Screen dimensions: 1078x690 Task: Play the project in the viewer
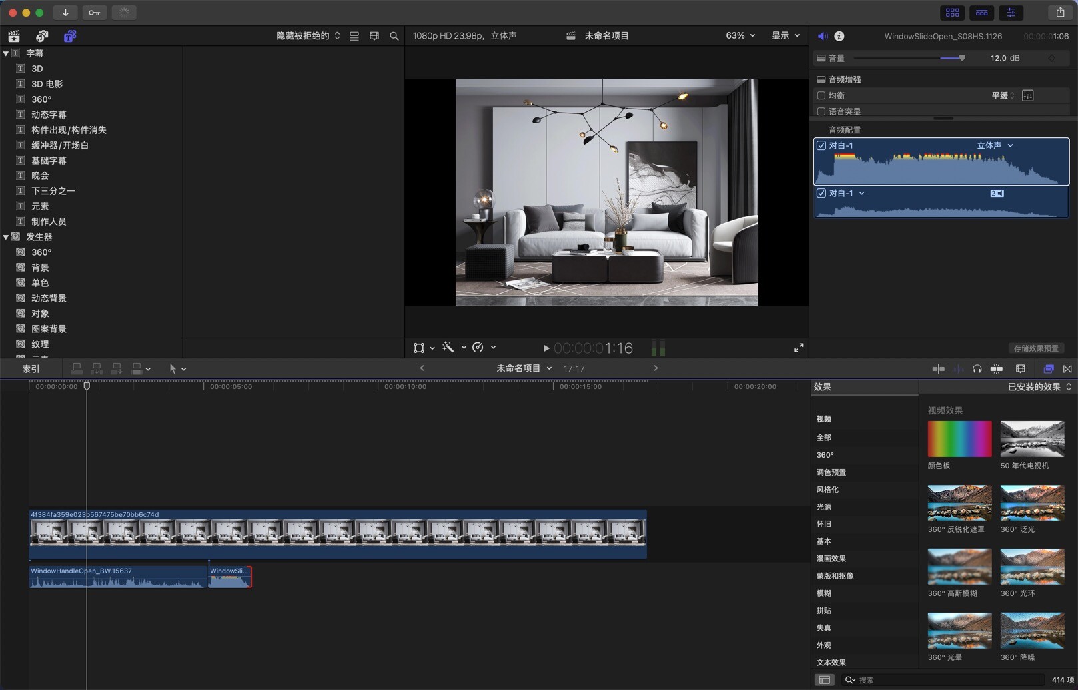546,348
